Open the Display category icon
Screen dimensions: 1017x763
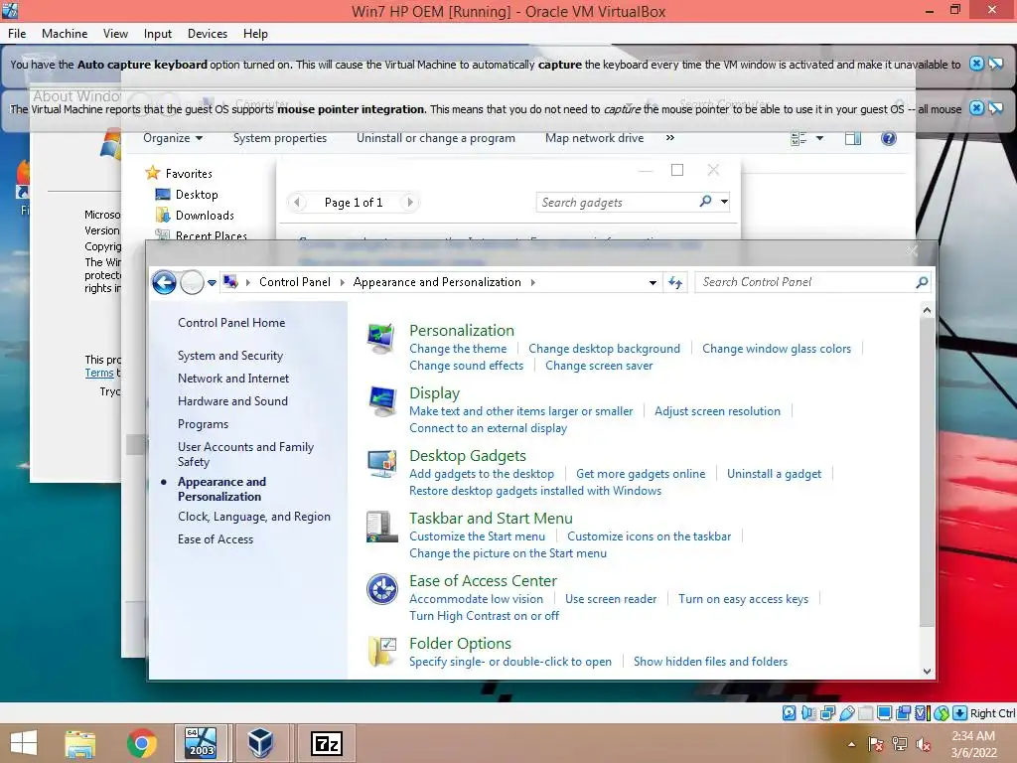(x=382, y=402)
